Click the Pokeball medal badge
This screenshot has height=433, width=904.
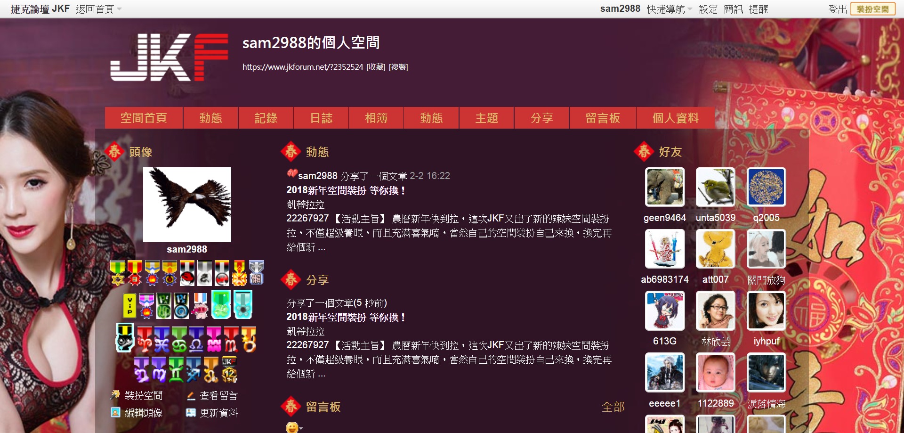coord(187,273)
